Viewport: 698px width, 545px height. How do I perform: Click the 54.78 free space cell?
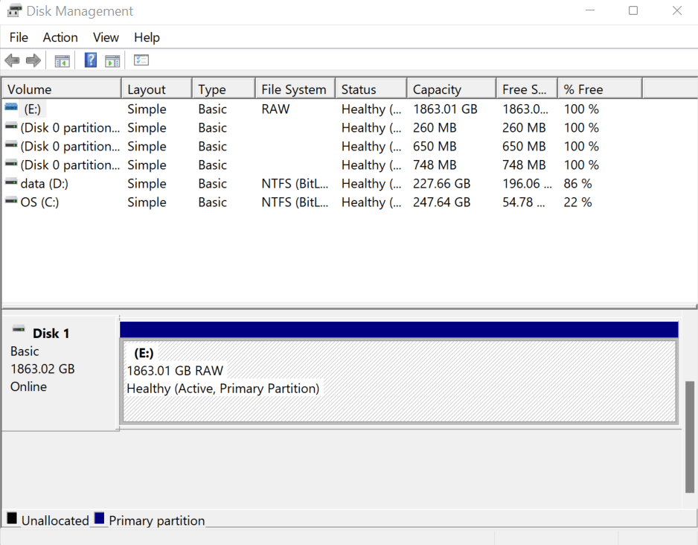tap(524, 203)
